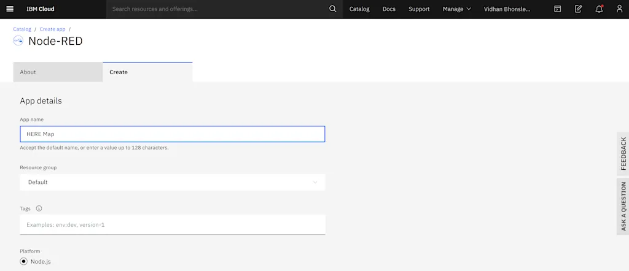Viewport: 629px width, 271px height.
Task: Click the Node-RED logo icon
Action: coord(18,40)
